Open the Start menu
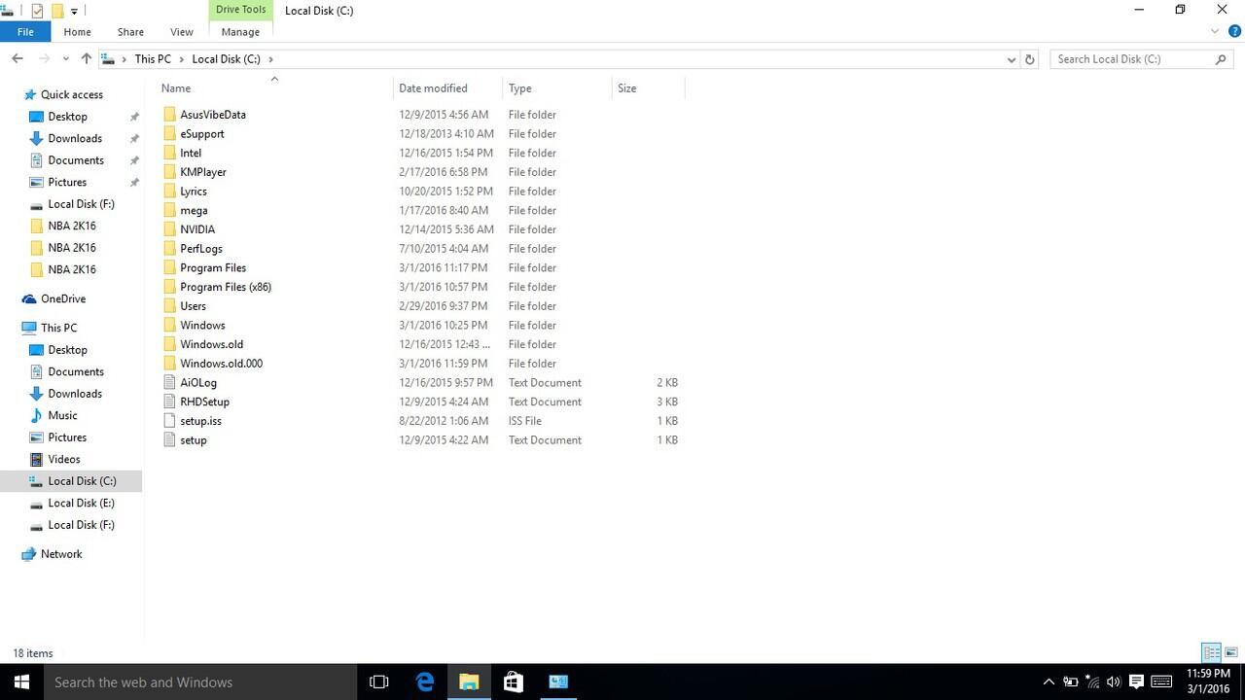This screenshot has width=1245, height=700. pyautogui.click(x=21, y=682)
